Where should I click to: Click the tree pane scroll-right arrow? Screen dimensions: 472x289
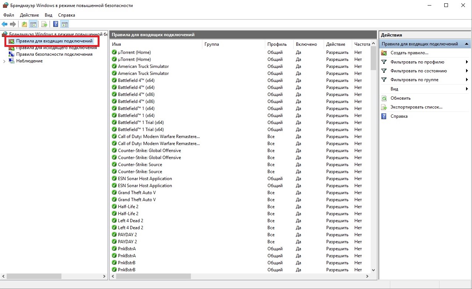[x=104, y=276]
